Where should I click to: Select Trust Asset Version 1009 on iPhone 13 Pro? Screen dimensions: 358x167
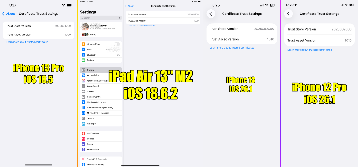[39, 35]
